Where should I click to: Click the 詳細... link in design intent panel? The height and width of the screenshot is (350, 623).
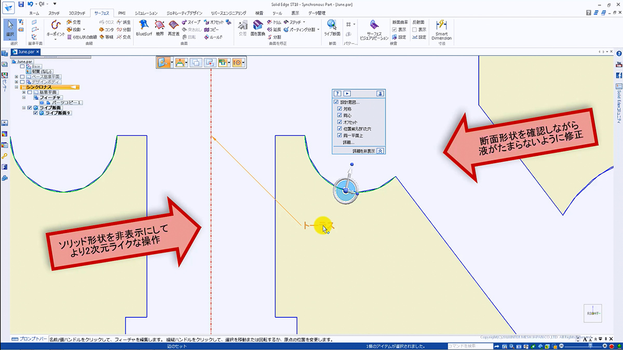348,142
